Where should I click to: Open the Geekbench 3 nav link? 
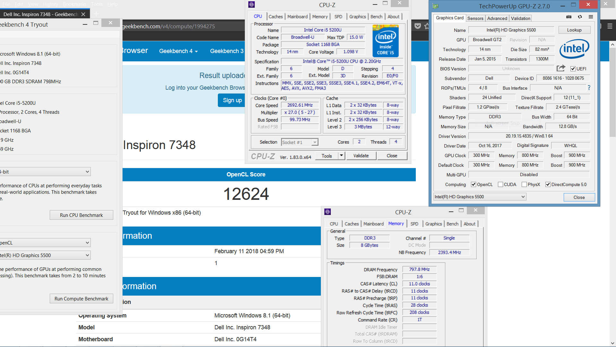tap(227, 51)
